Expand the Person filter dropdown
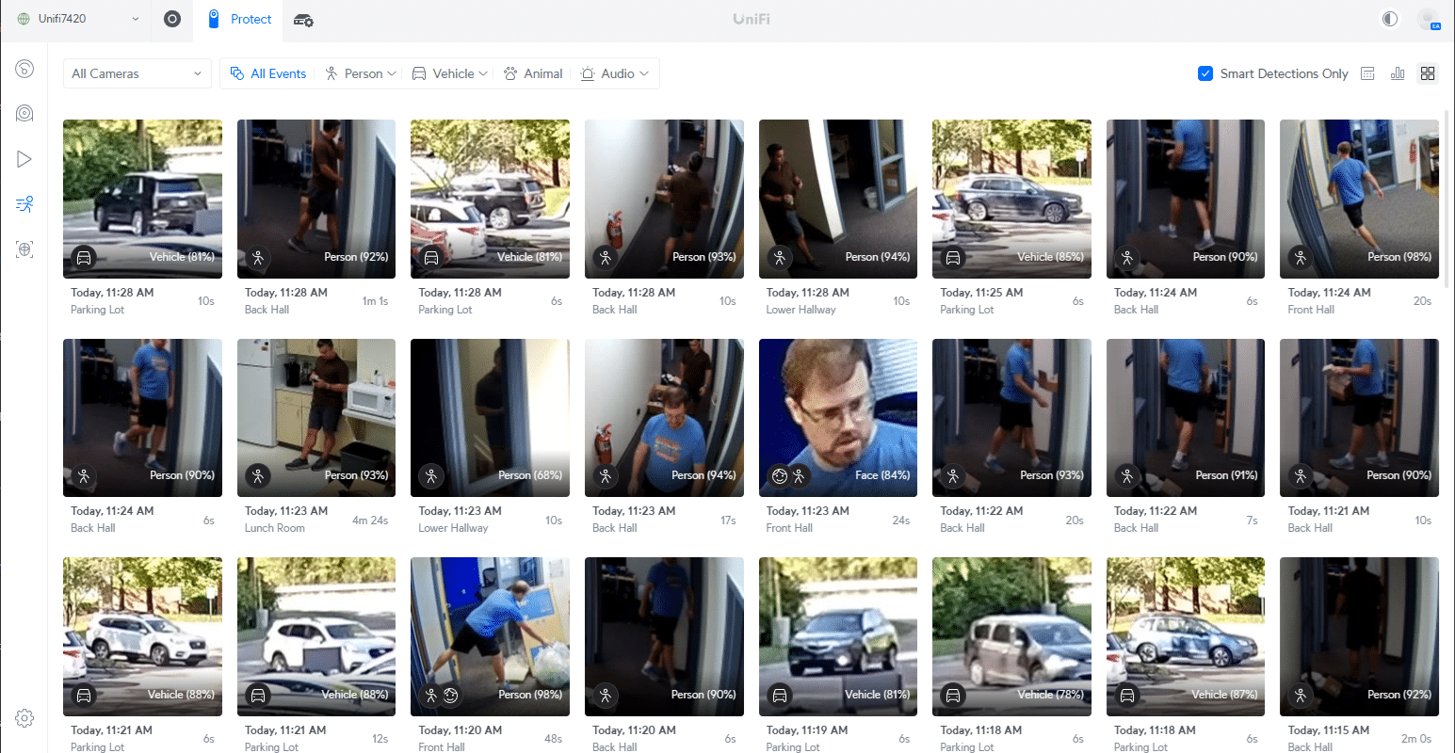Viewport: 1455px width, 753px height. (360, 73)
